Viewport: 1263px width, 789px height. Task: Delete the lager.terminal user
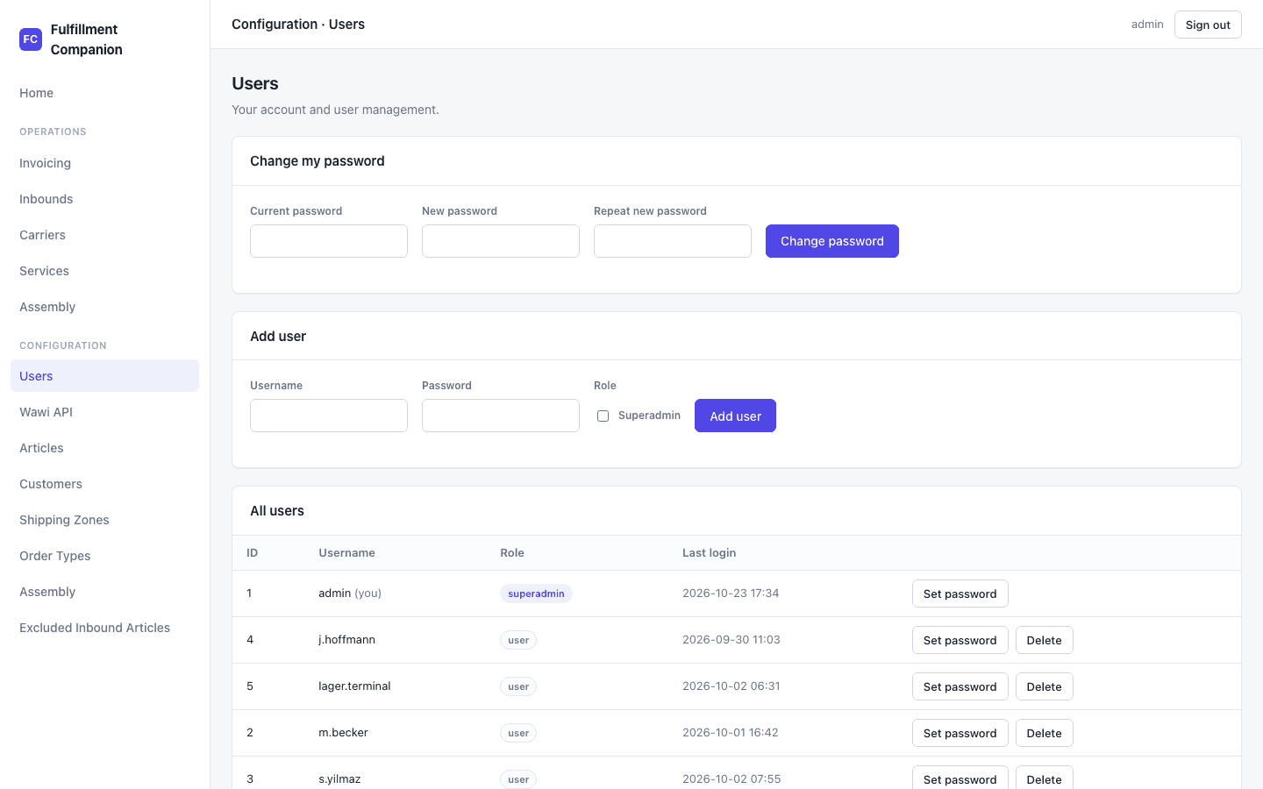point(1044,686)
